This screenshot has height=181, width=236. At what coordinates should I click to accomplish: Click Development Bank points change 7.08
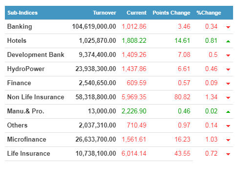coord(184,55)
